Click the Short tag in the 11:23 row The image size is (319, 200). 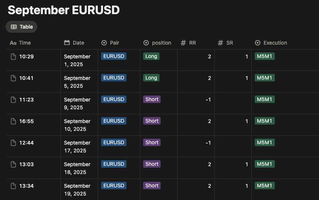pyautogui.click(x=152, y=99)
